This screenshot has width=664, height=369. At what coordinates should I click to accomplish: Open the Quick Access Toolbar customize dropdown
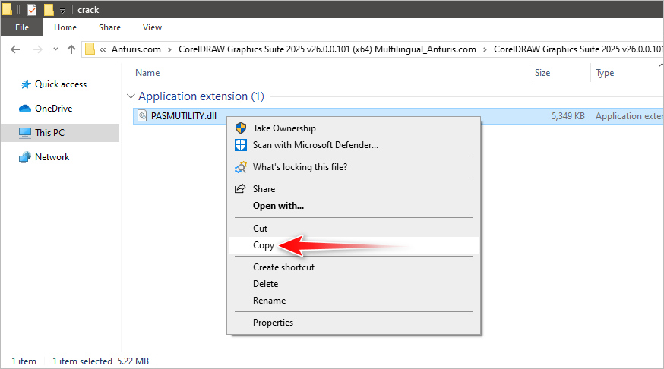62,11
